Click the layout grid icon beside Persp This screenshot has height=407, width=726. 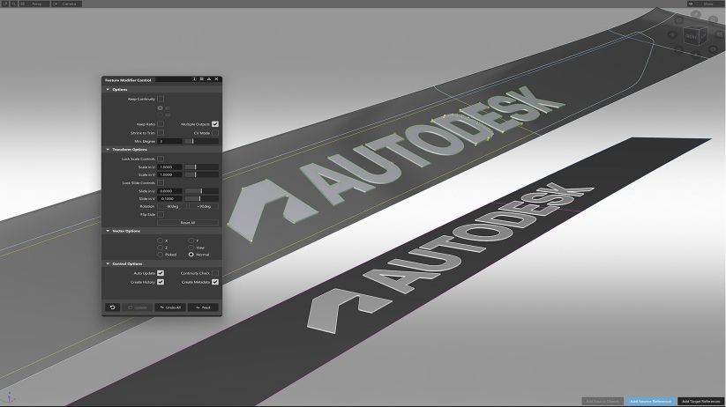(x=23, y=4)
